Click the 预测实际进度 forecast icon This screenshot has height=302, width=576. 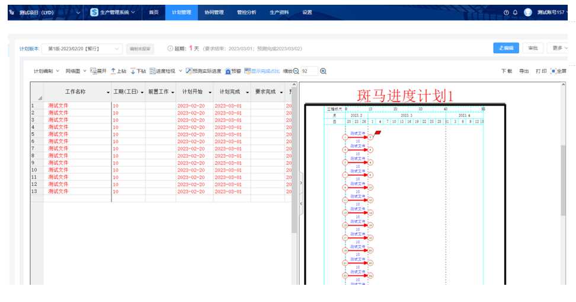pos(188,71)
